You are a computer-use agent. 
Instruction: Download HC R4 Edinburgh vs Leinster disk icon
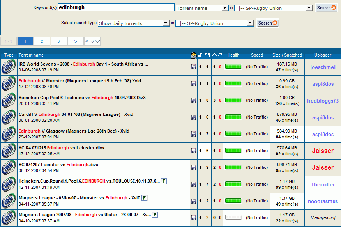(194, 151)
